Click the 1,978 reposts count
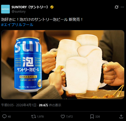Viewport: 126px width, 121px height. (x=40, y=117)
